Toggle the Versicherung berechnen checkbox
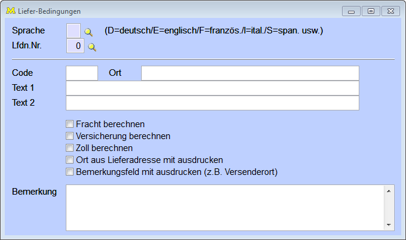 click(69, 136)
